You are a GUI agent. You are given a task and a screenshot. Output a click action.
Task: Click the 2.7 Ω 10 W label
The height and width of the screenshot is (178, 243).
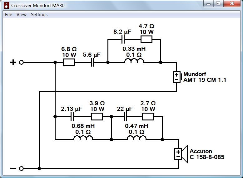[148, 106]
